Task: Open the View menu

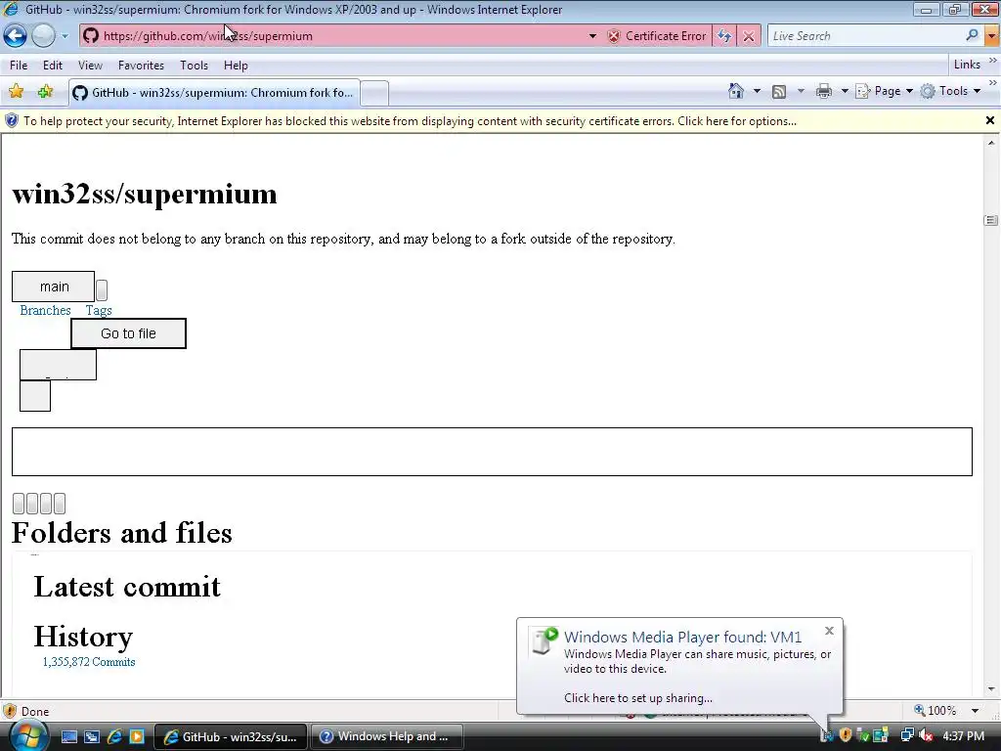Action: click(x=90, y=66)
